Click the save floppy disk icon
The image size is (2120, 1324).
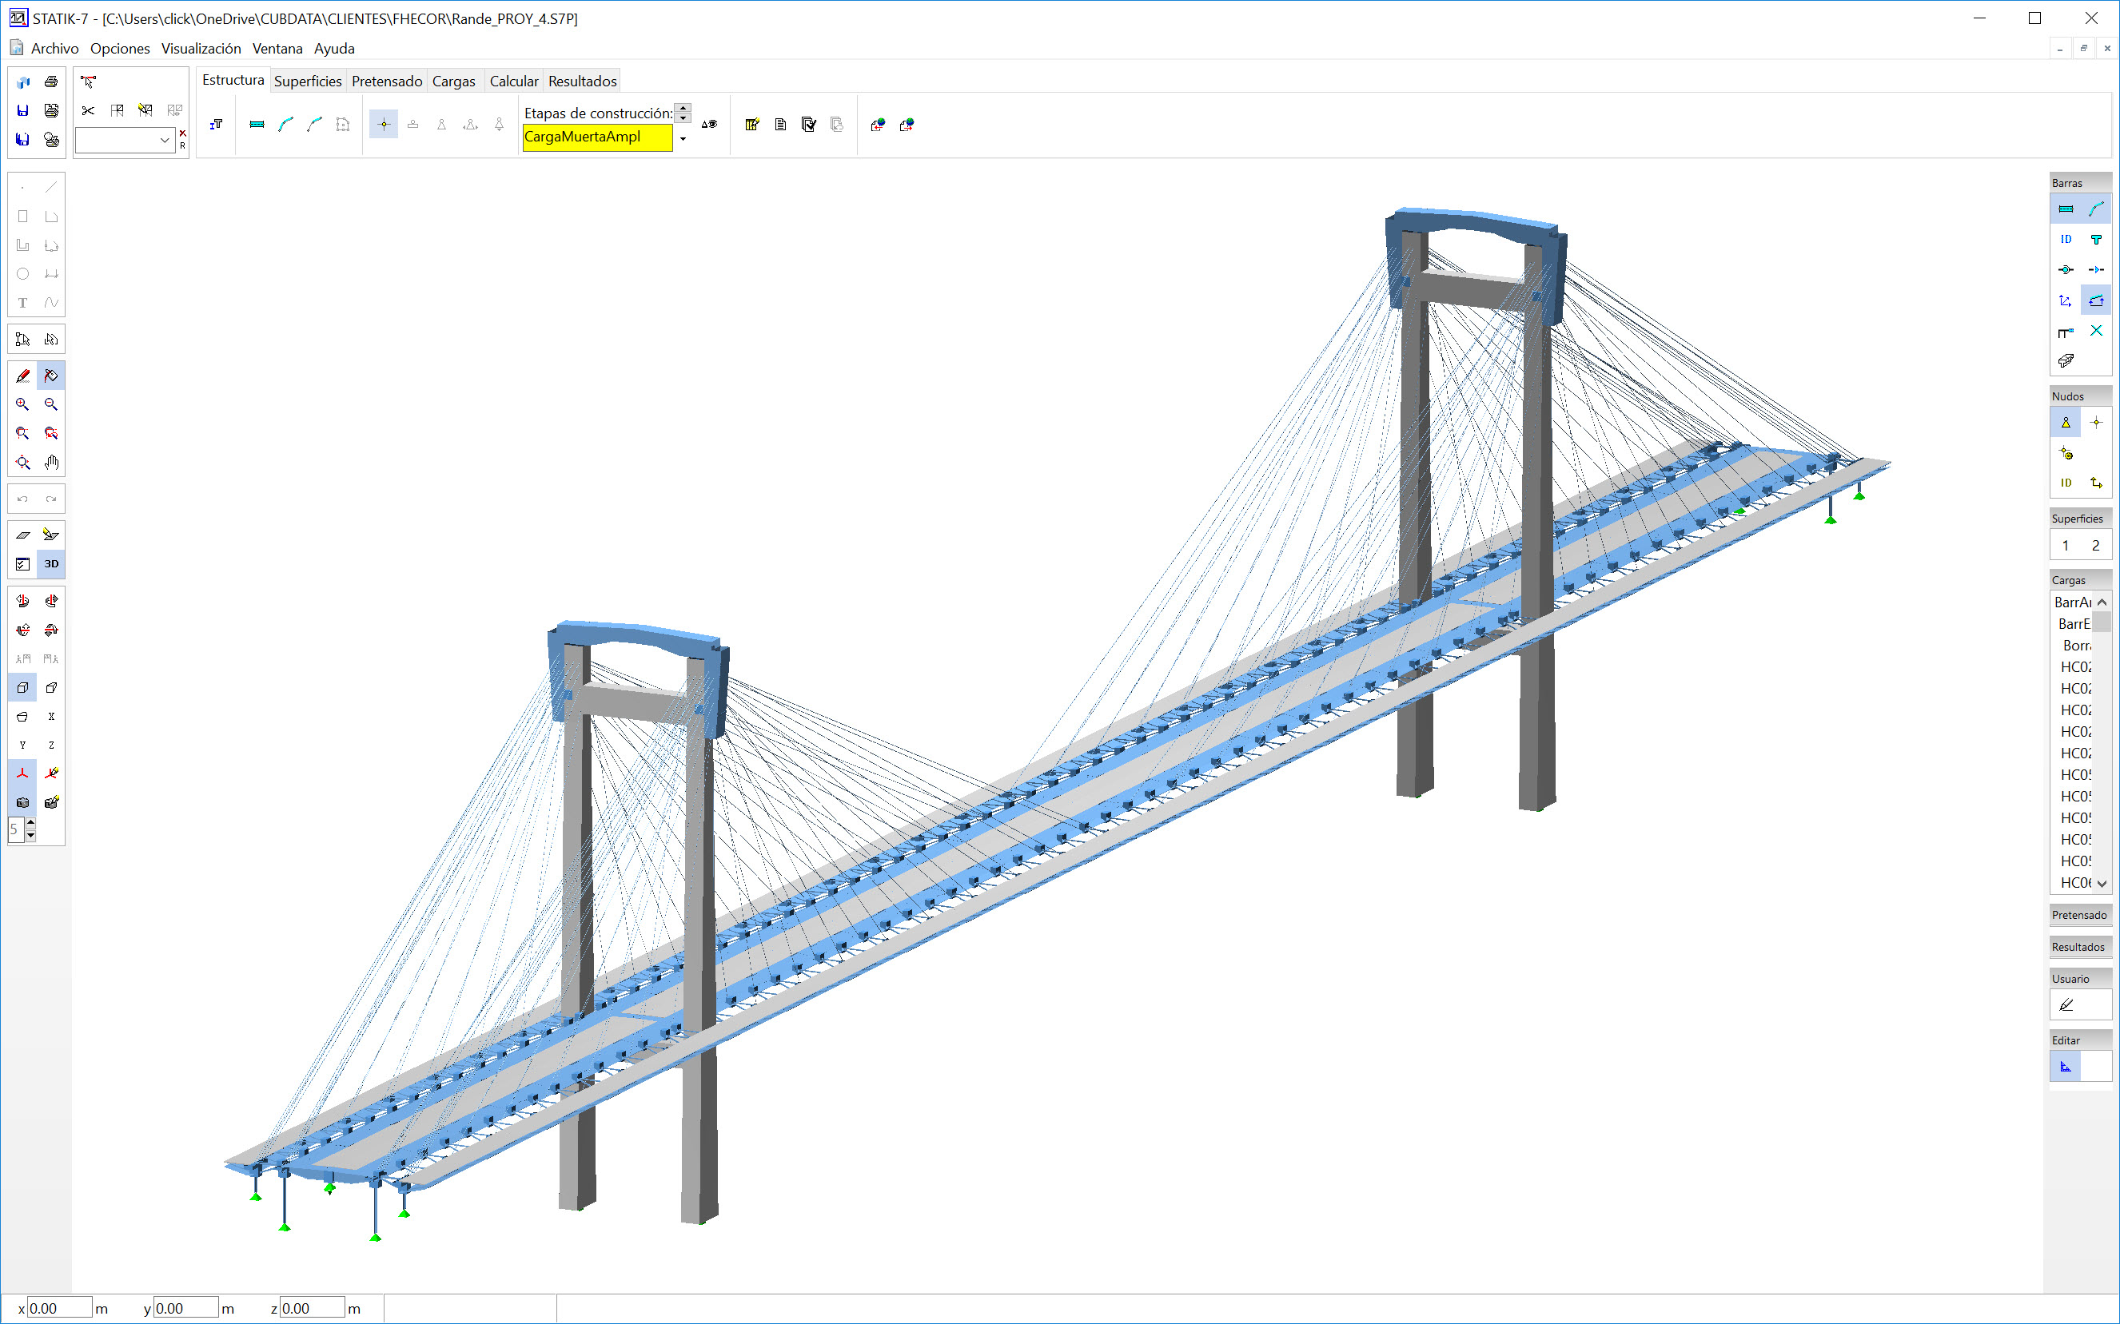(22, 110)
